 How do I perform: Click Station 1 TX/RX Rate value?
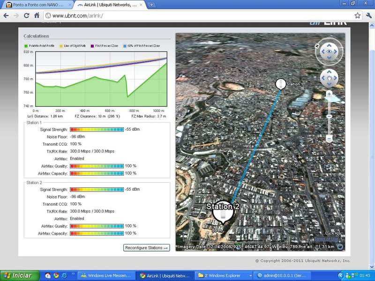92,151
